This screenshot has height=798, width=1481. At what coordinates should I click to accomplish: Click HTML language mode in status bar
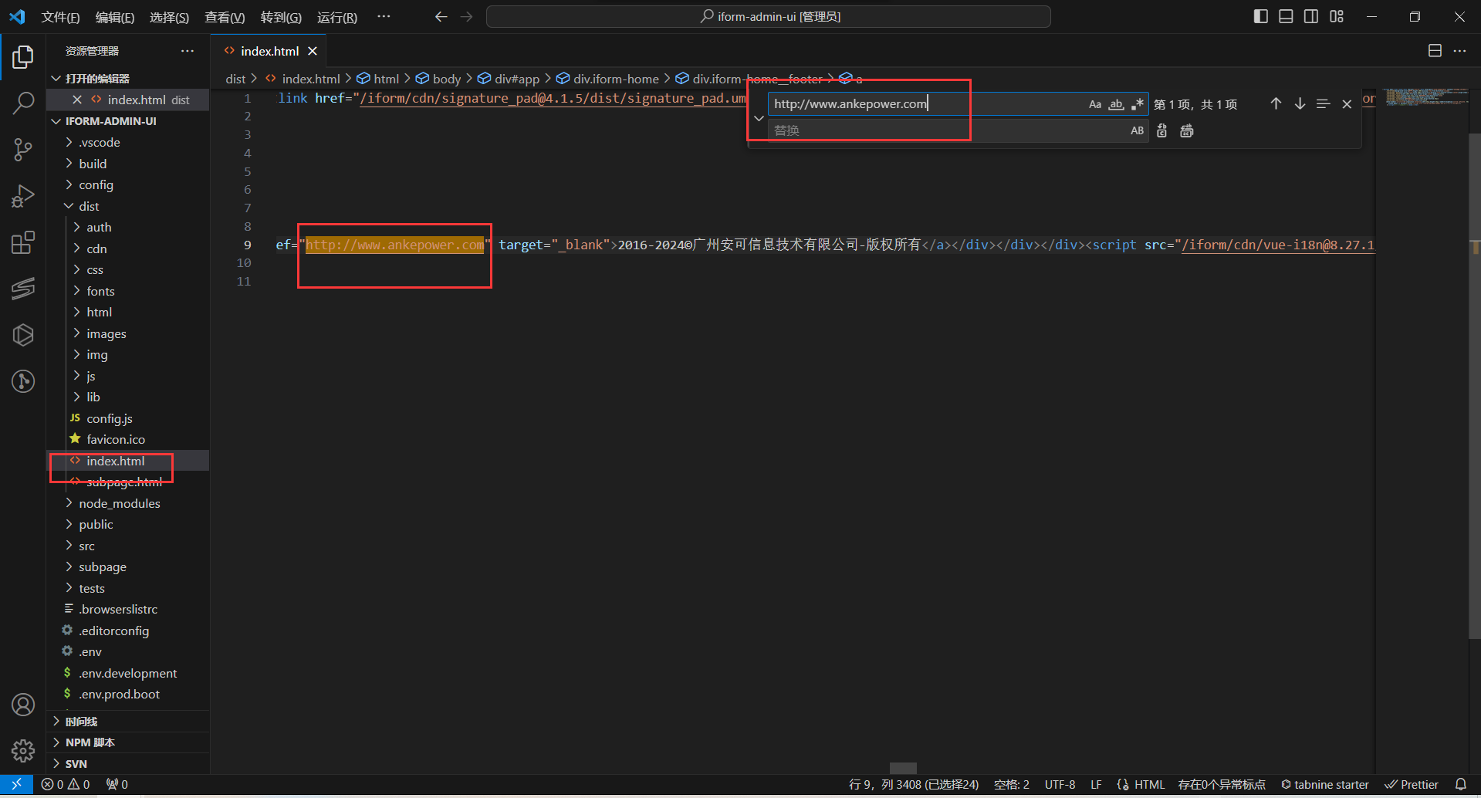[x=1148, y=785]
